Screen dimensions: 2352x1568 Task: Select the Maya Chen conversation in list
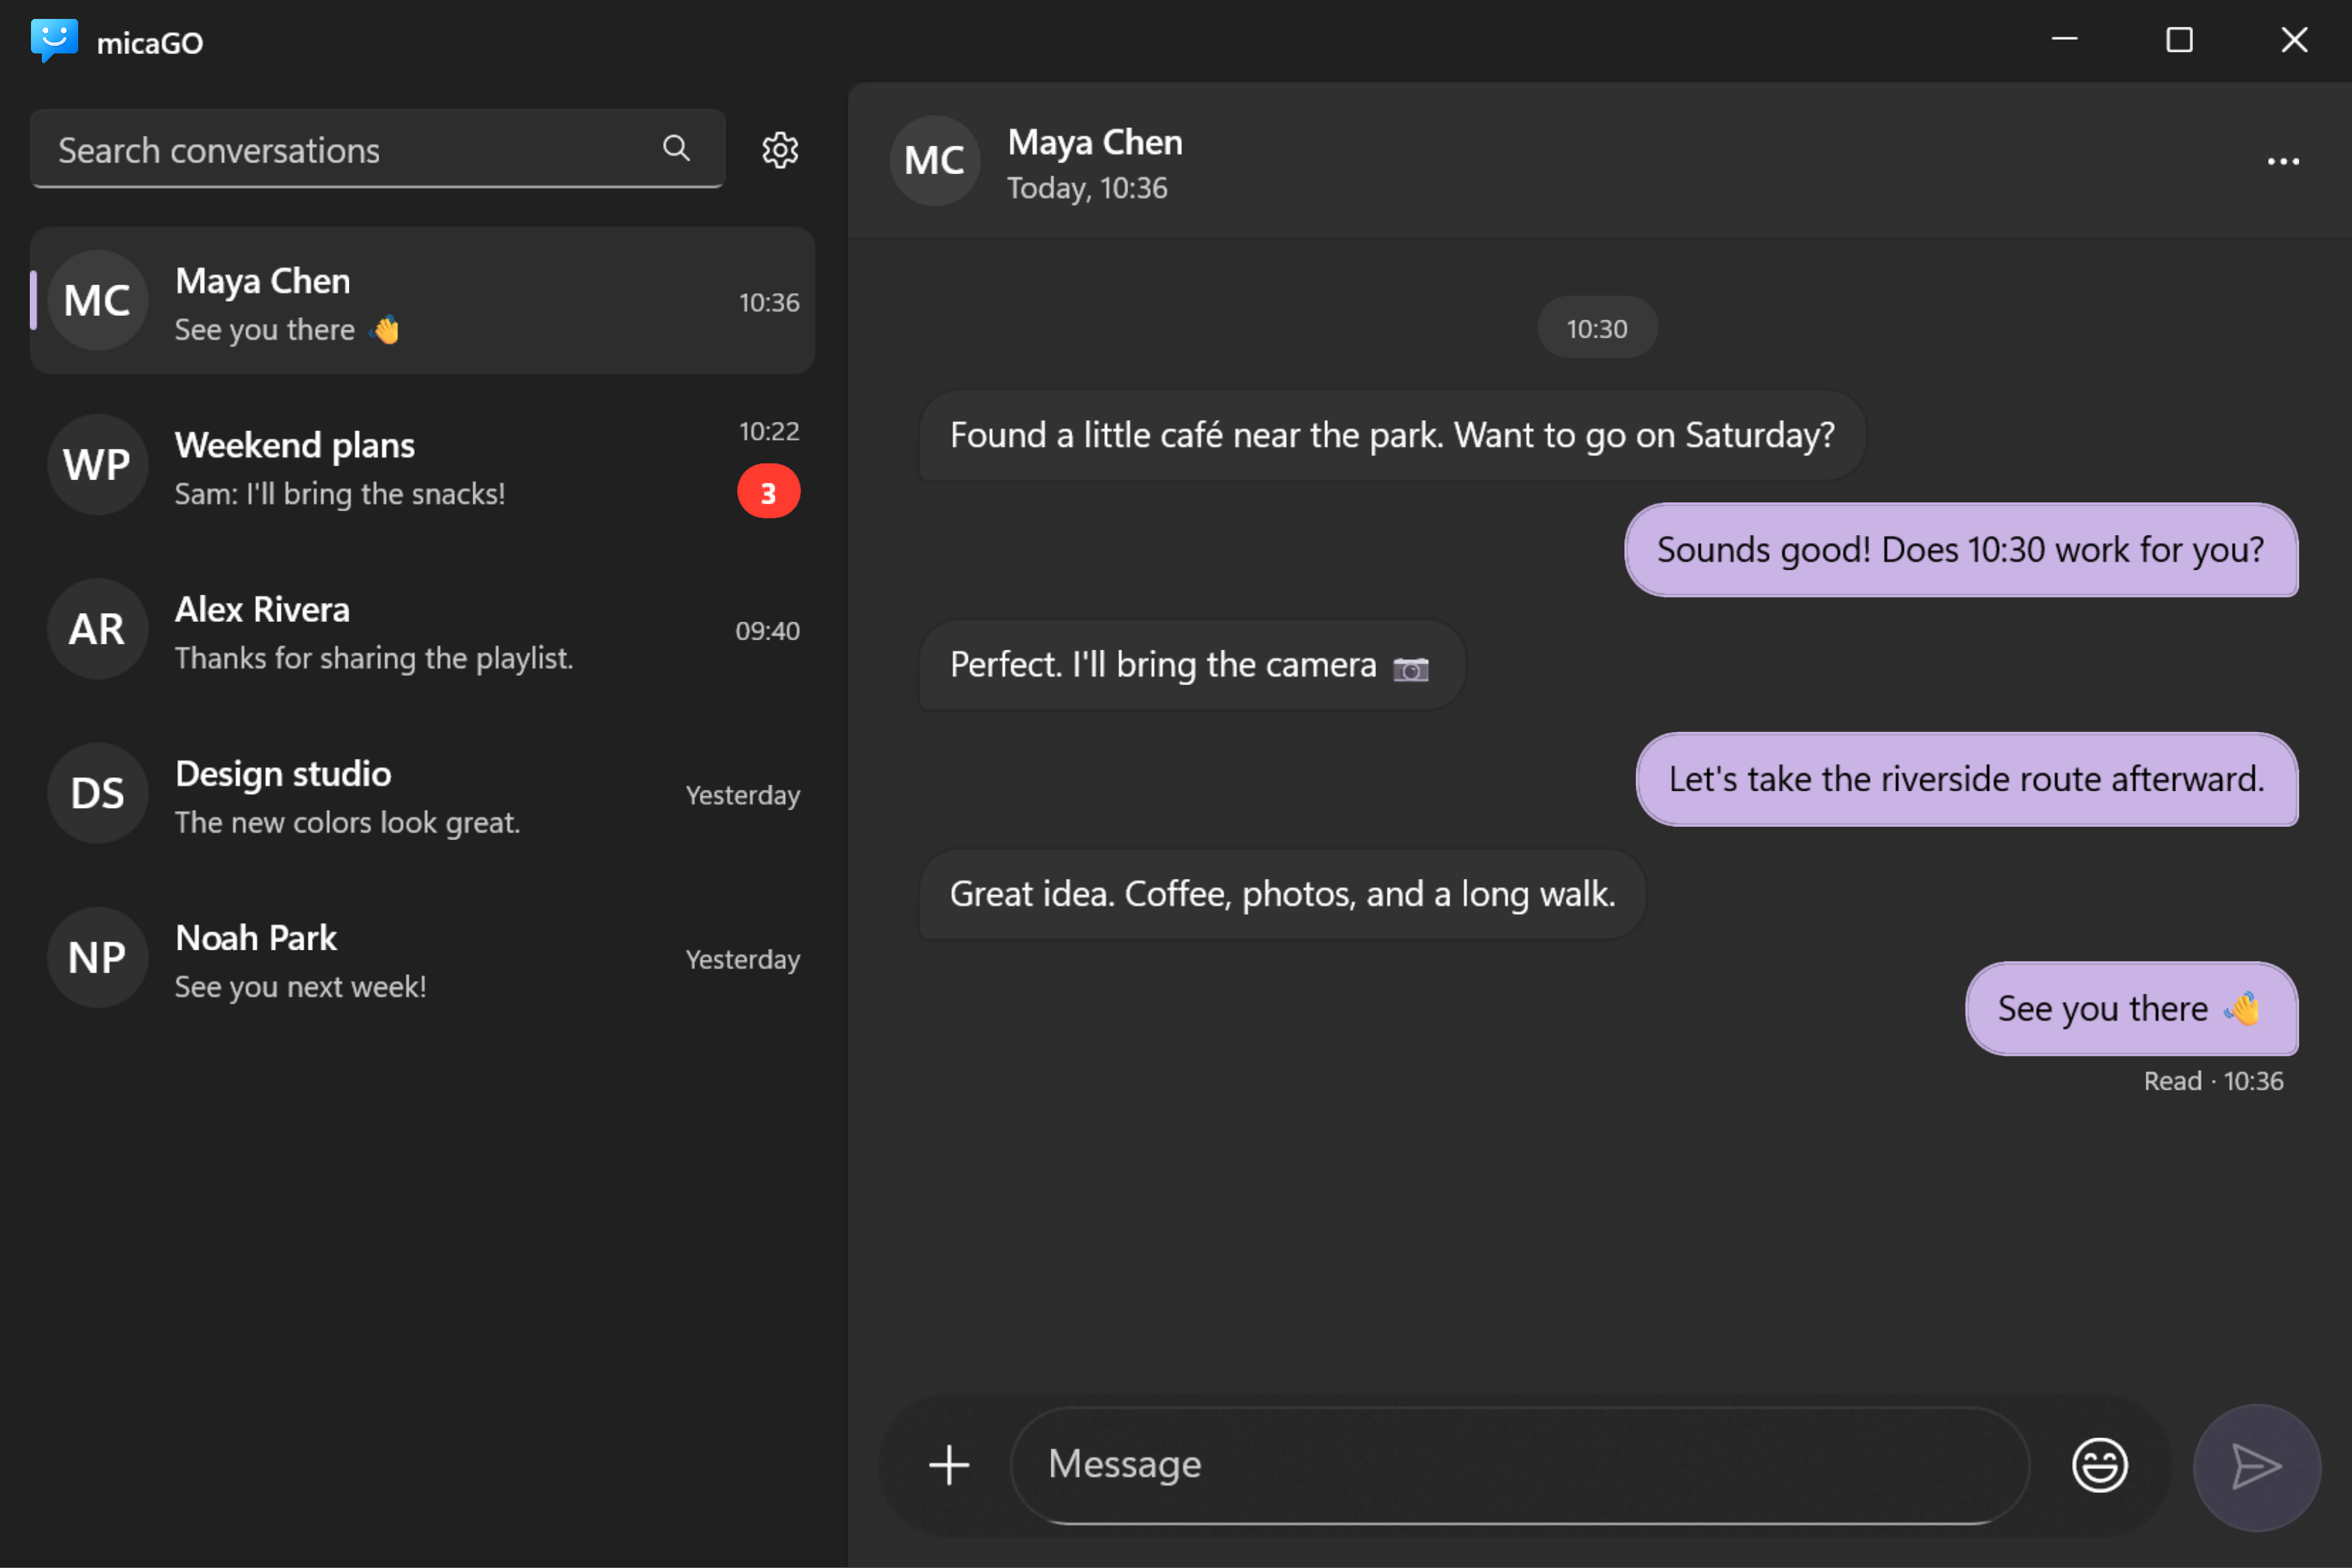[x=422, y=300]
